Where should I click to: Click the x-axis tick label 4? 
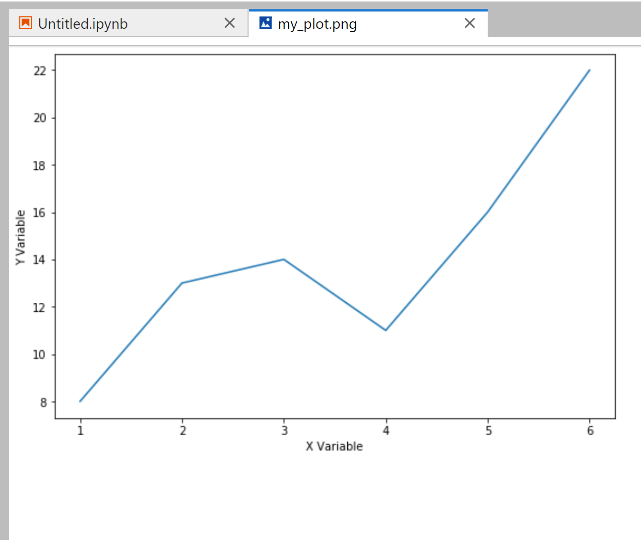[x=386, y=430]
